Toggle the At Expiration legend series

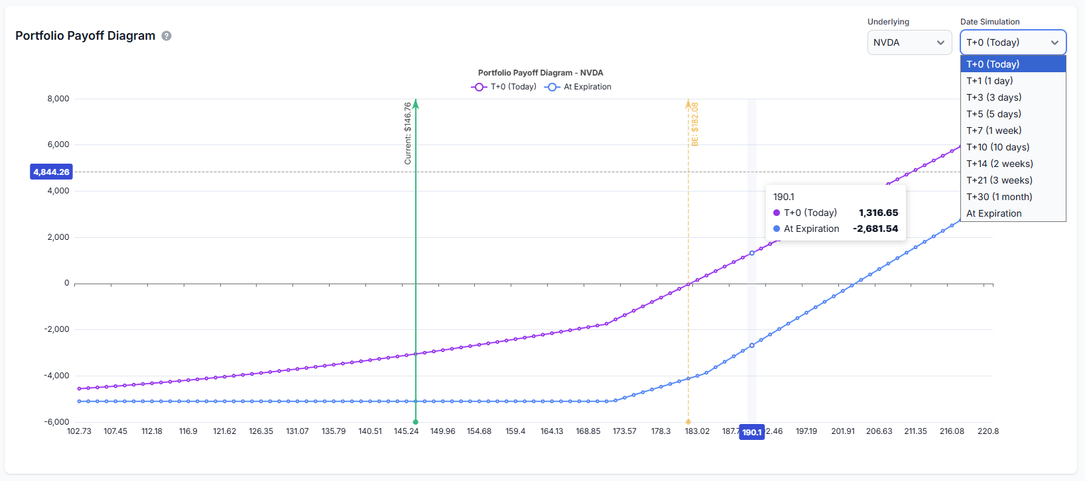578,87
